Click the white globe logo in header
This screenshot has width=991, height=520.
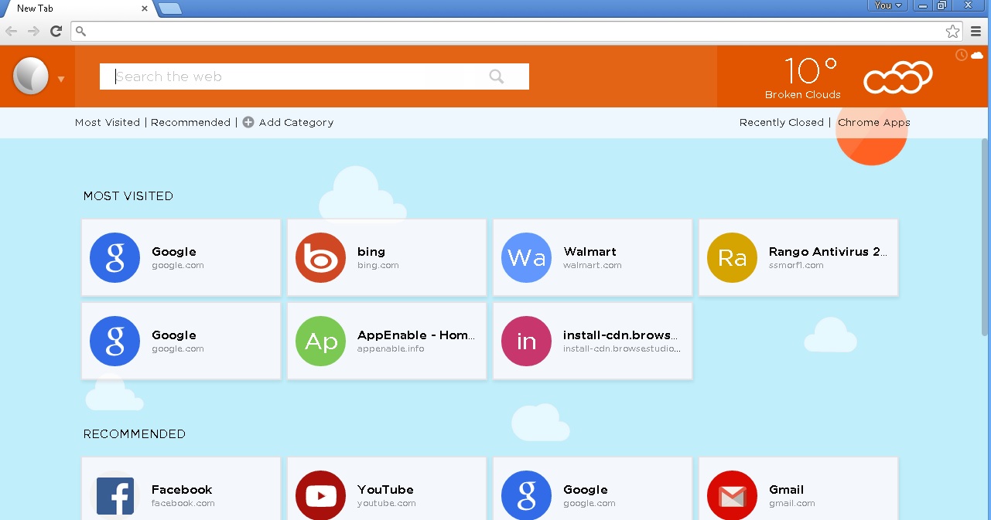[31, 76]
